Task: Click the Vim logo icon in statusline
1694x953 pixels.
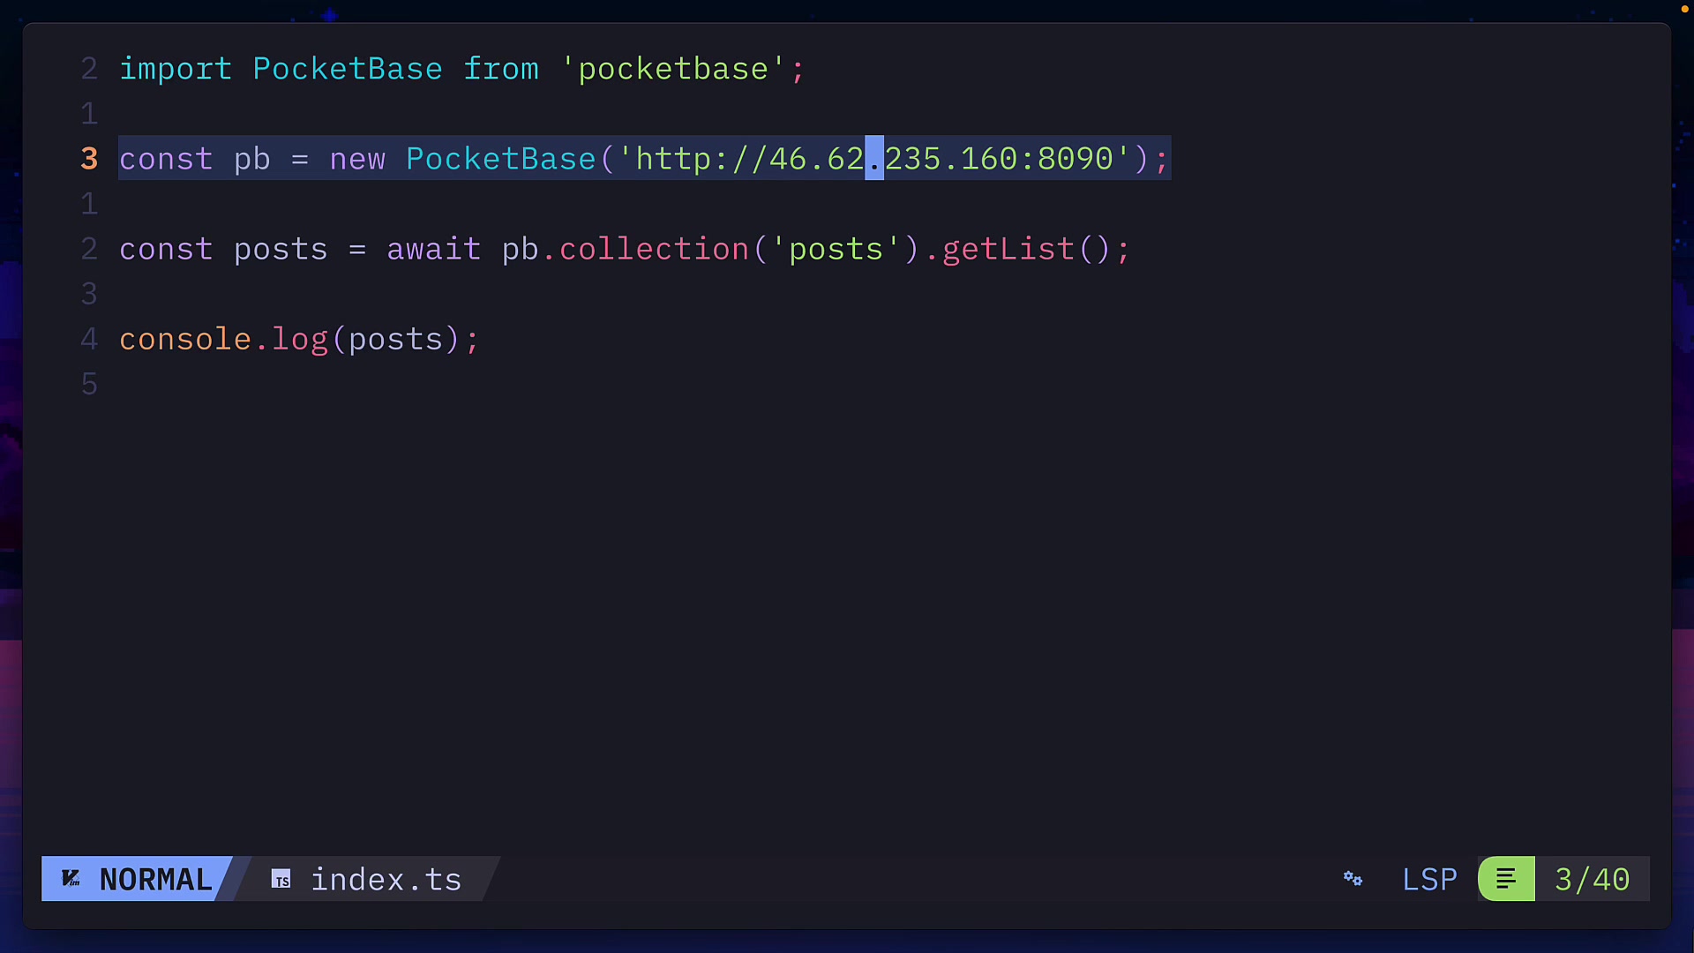Action: coord(71,879)
